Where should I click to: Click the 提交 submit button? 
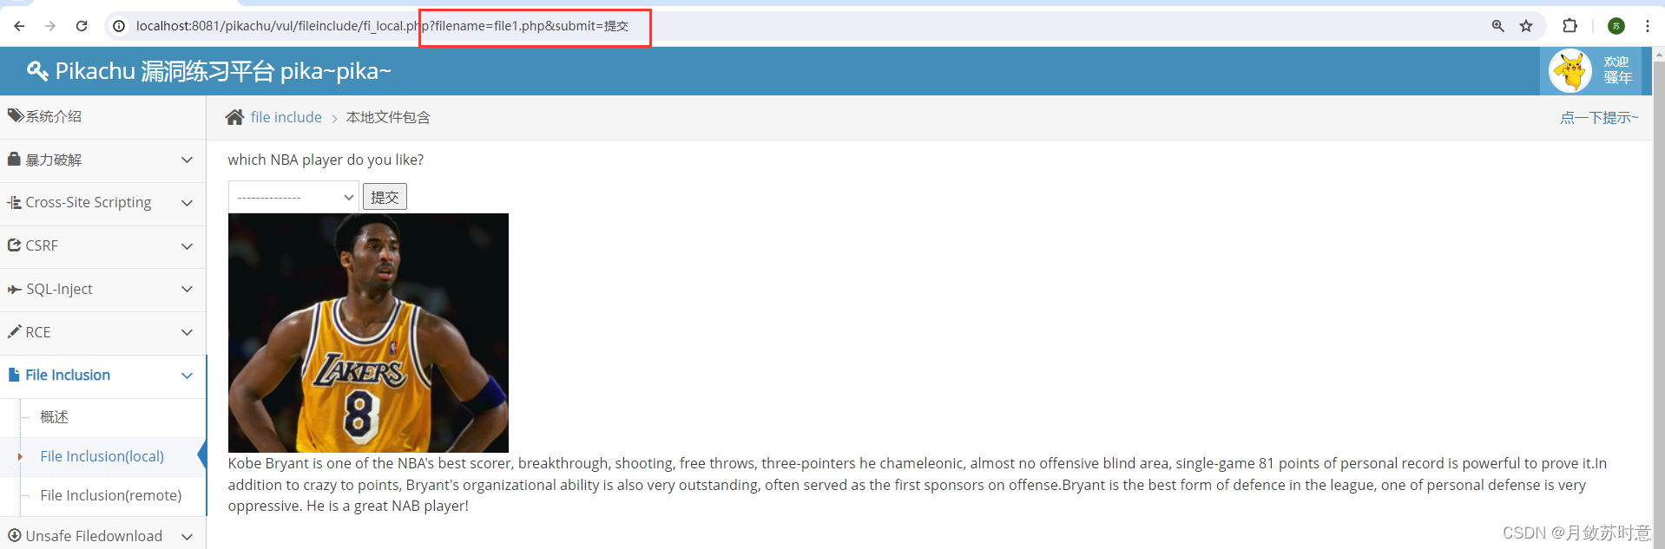pyautogui.click(x=385, y=197)
